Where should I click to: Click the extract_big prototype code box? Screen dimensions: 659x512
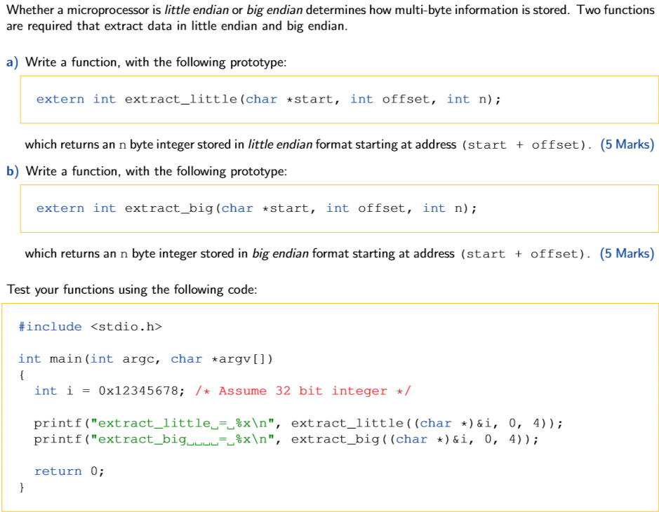tap(339, 208)
